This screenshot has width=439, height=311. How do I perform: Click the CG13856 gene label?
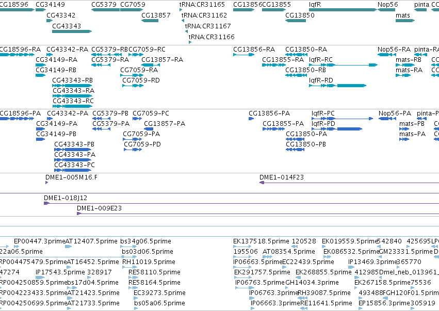[x=248, y=5]
